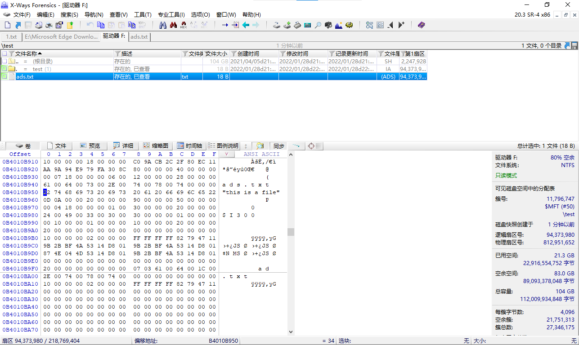Viewport: 579px width, 345px height.
Task: Tick the select-all checkbox in the header row
Action: pyautogui.click(x=4, y=53)
